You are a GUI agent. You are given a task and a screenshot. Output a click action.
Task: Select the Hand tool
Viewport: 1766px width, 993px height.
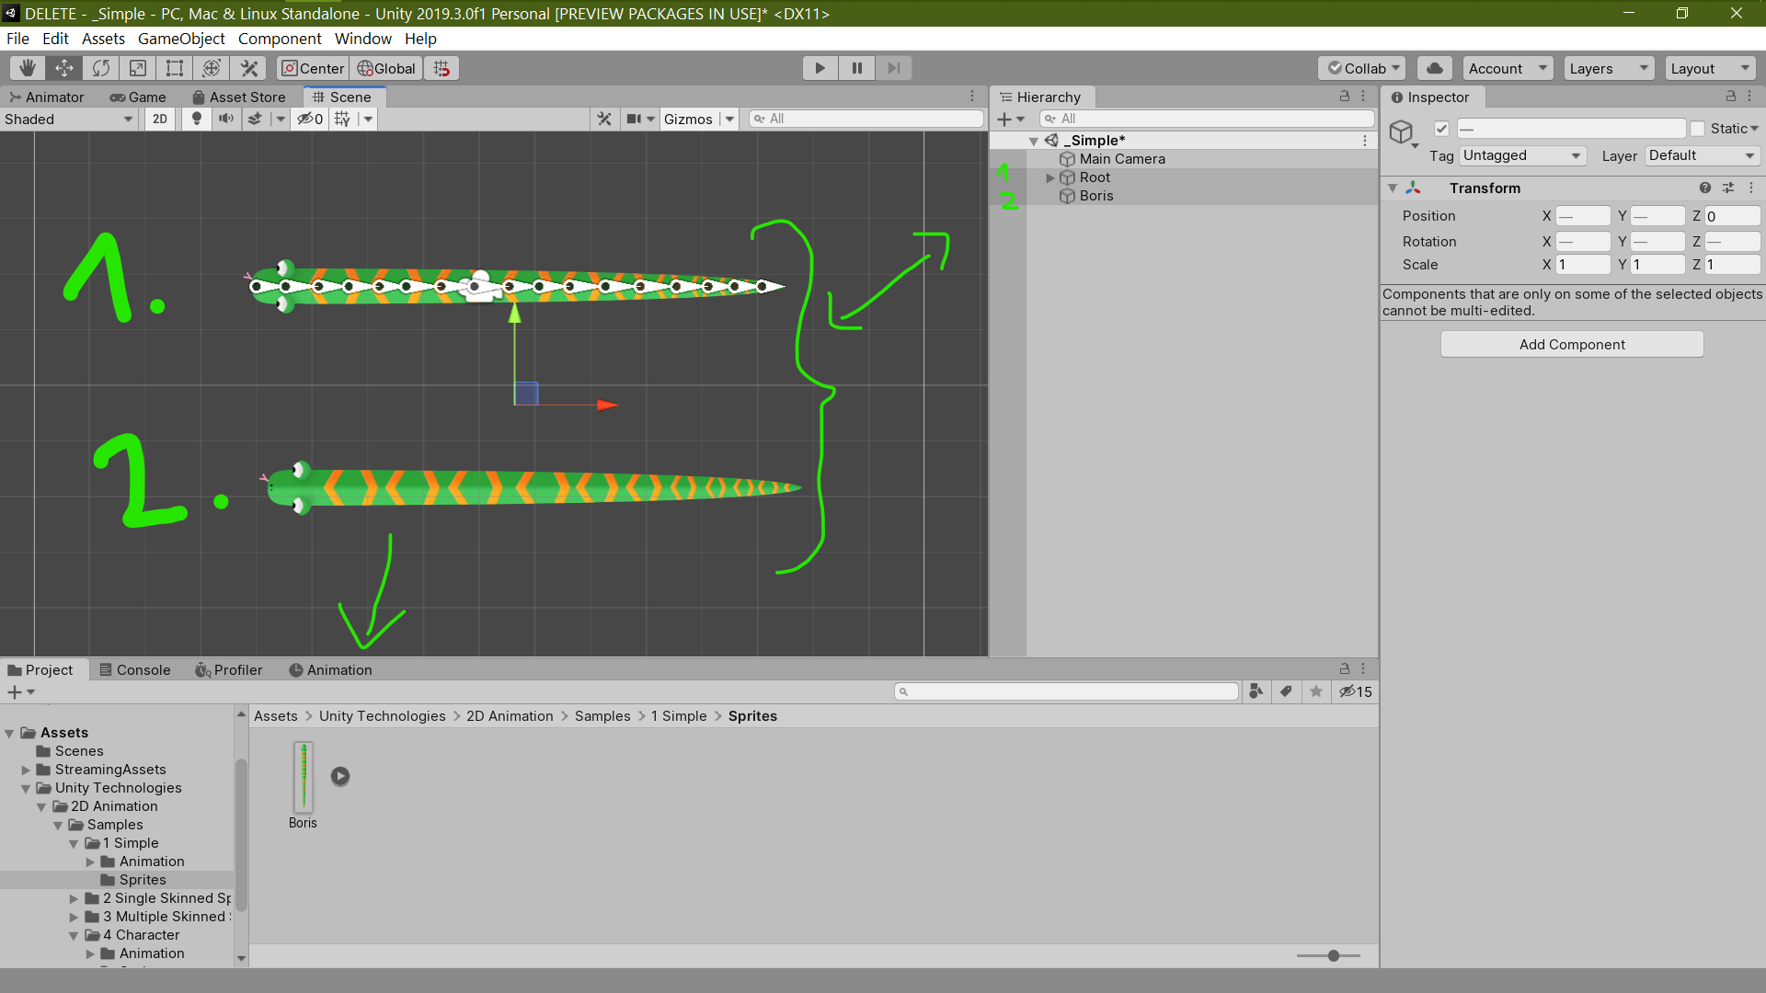tap(28, 68)
